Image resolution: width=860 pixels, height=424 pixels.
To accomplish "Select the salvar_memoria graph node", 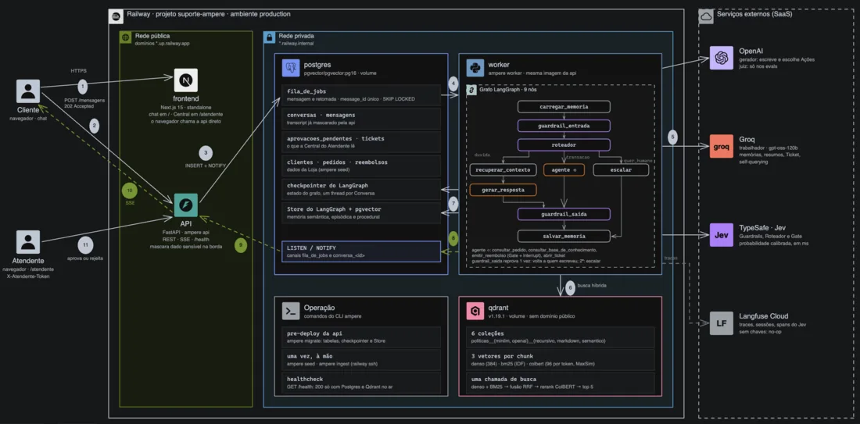I will 564,236.
